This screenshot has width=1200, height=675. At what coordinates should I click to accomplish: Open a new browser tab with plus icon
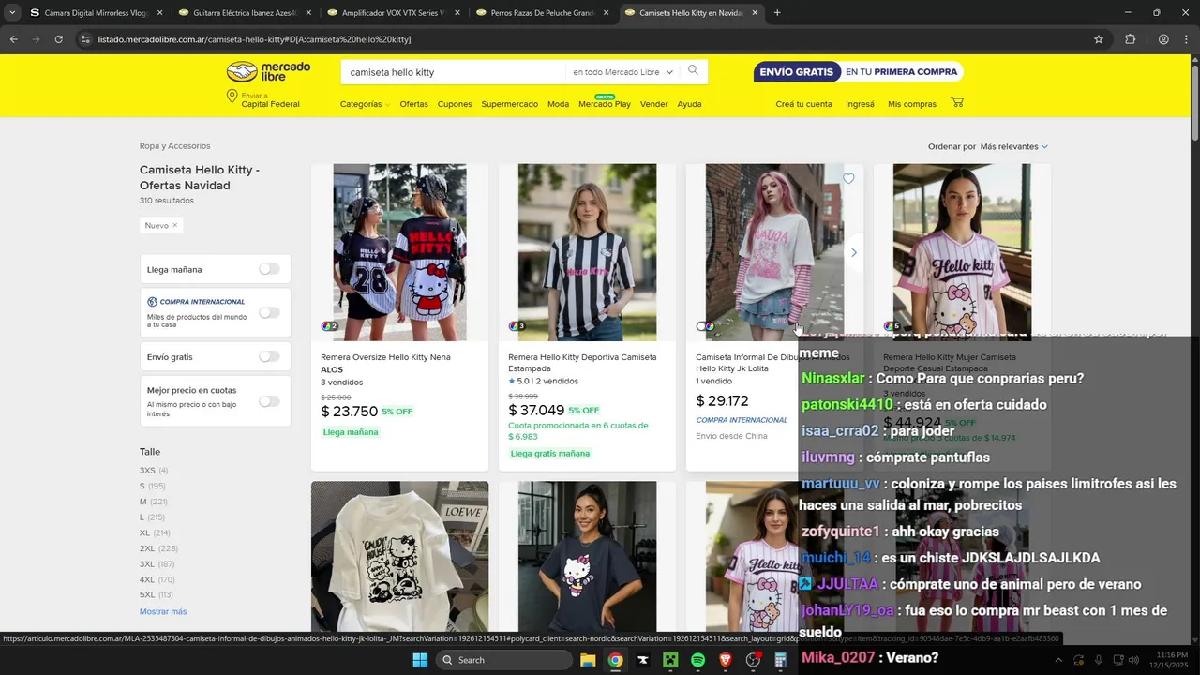777,13
